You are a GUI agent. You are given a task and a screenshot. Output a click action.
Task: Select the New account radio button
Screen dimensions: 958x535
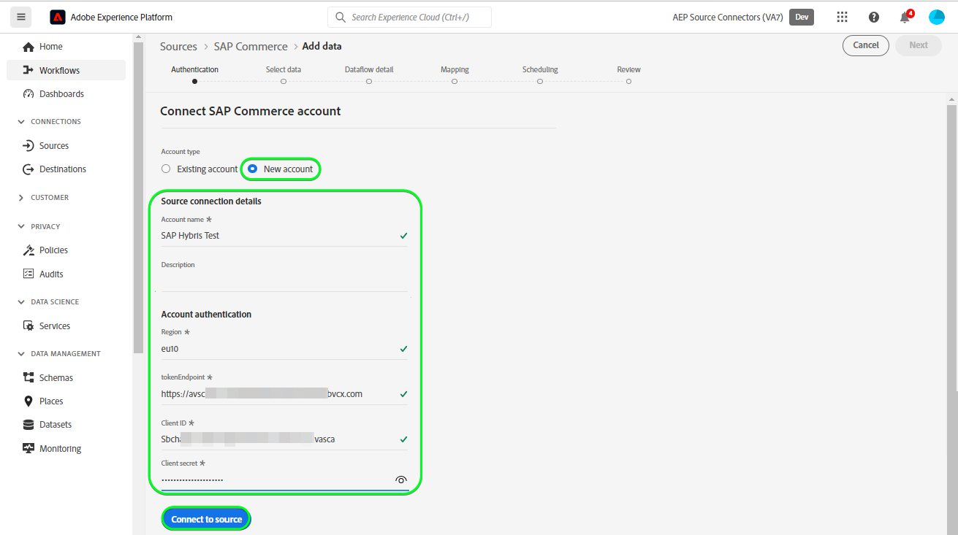click(x=253, y=169)
